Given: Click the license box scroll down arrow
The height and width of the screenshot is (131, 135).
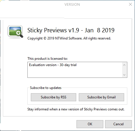Looking at the screenshot, I should [124, 75].
